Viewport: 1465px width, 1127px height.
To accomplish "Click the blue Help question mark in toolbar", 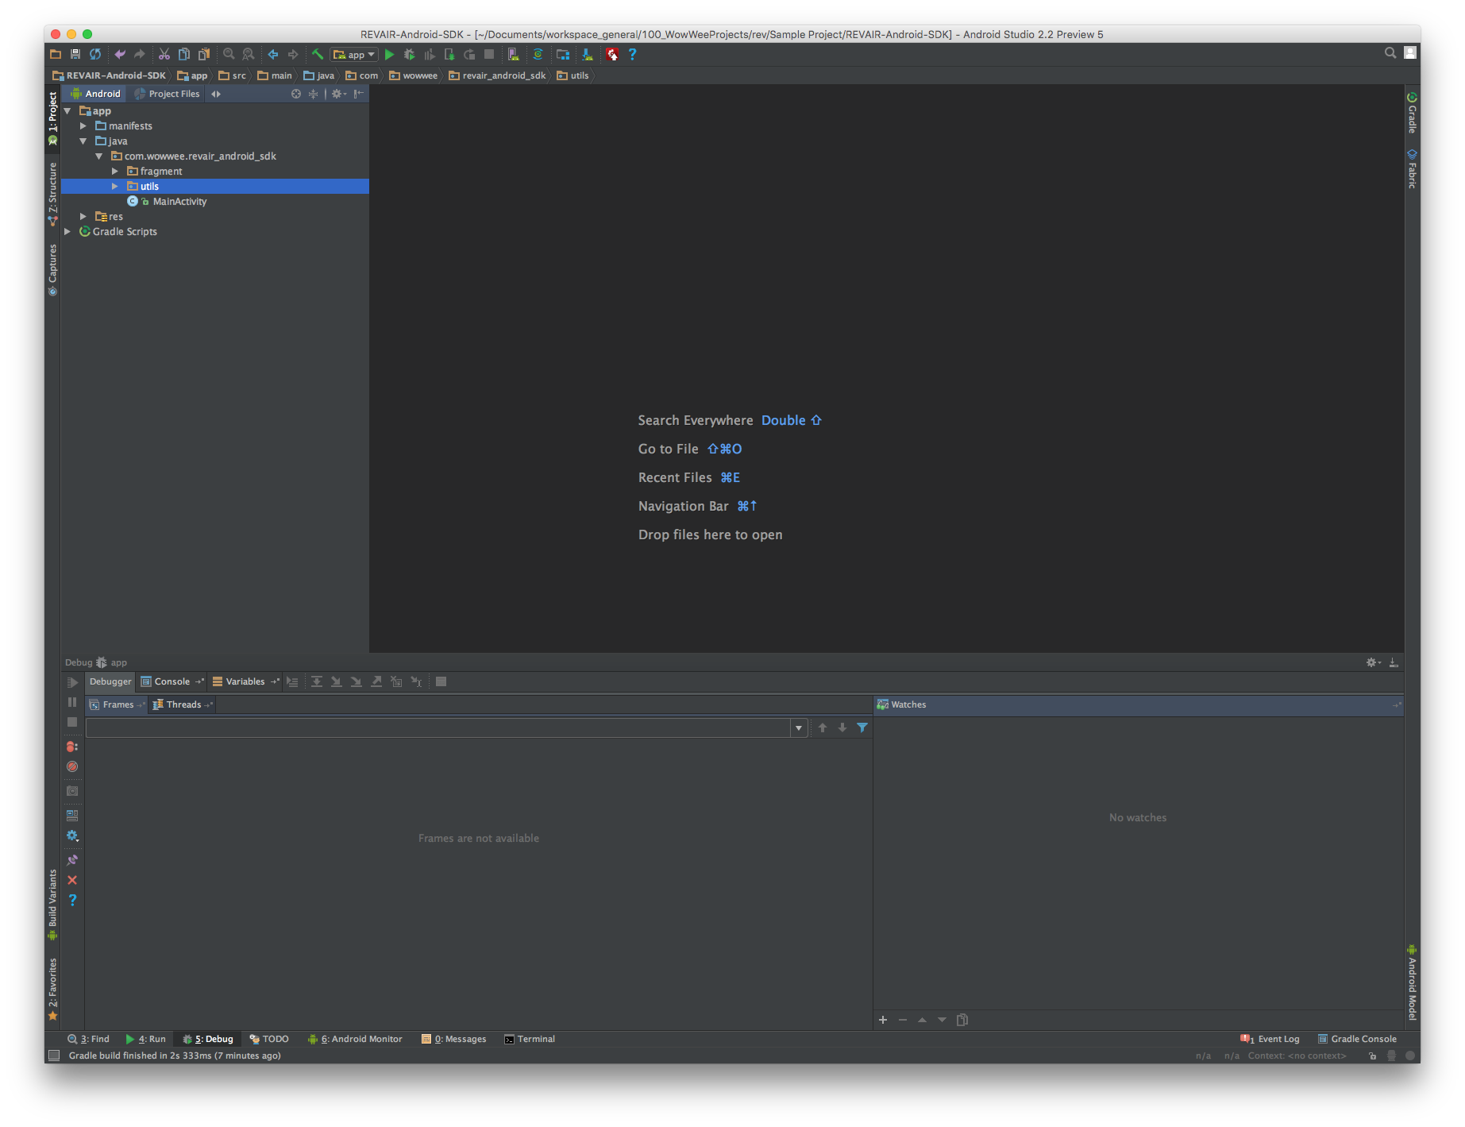I will coord(632,54).
